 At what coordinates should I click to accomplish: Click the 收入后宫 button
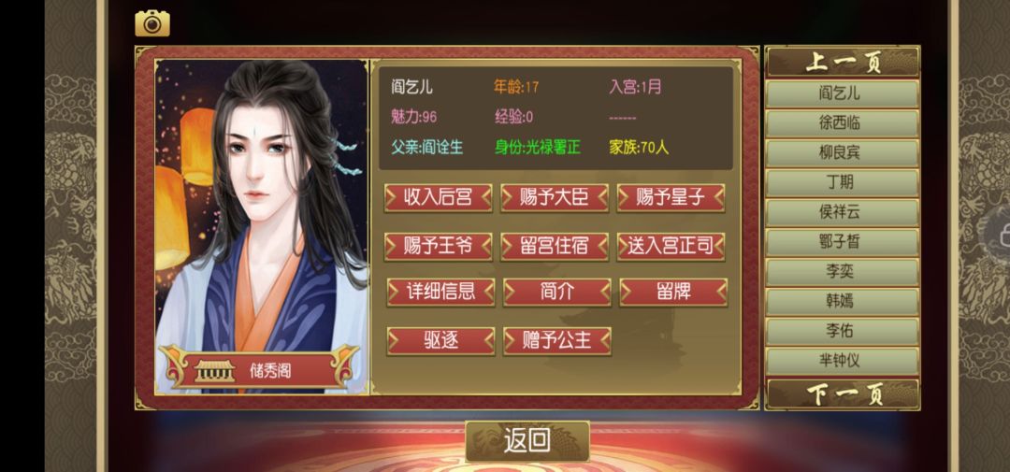pyautogui.click(x=438, y=198)
